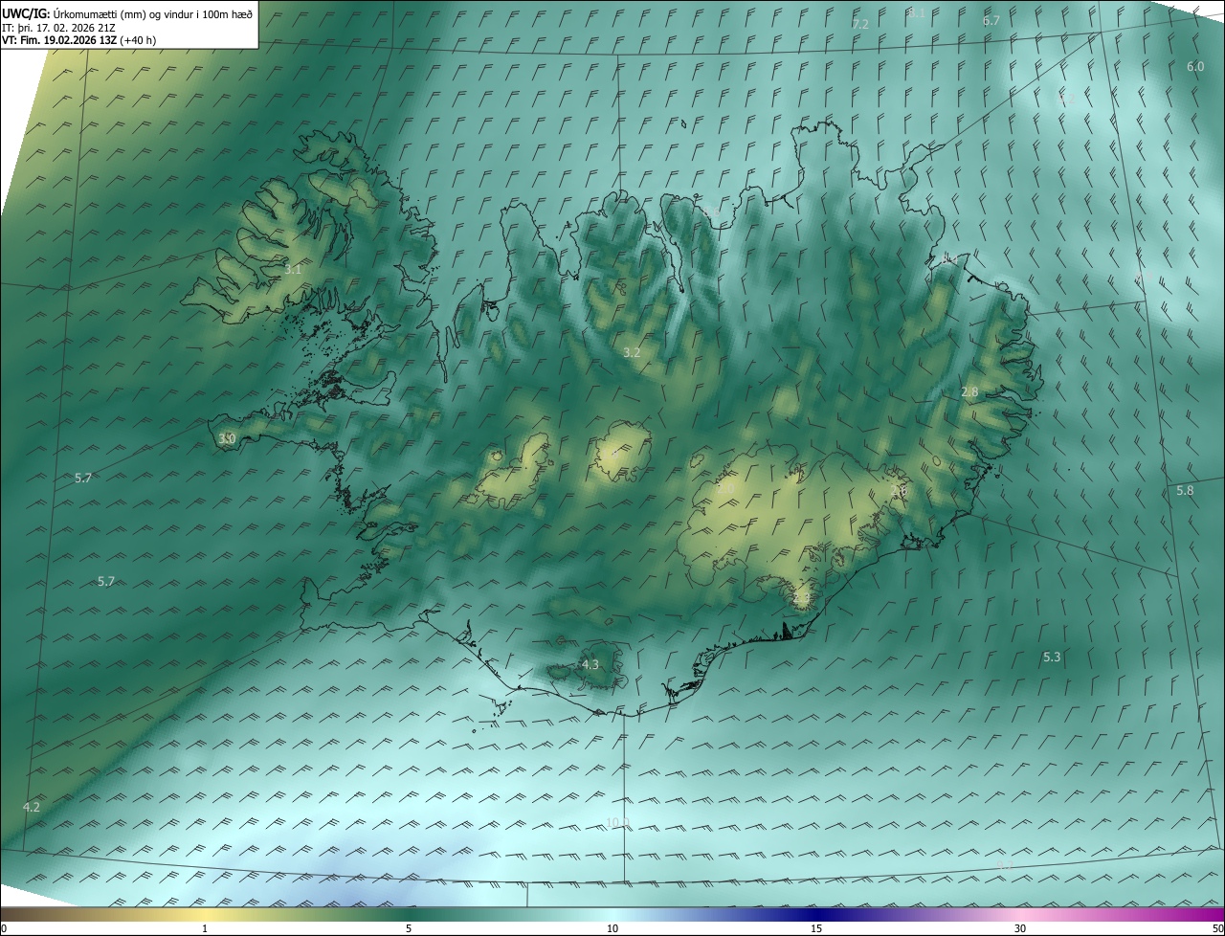The width and height of the screenshot is (1225, 936).
Task: Click the 2.3 value near the southeast coast
Action: tap(802, 598)
